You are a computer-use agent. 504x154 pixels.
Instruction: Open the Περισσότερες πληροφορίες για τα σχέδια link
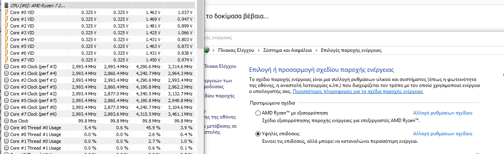point(358,91)
